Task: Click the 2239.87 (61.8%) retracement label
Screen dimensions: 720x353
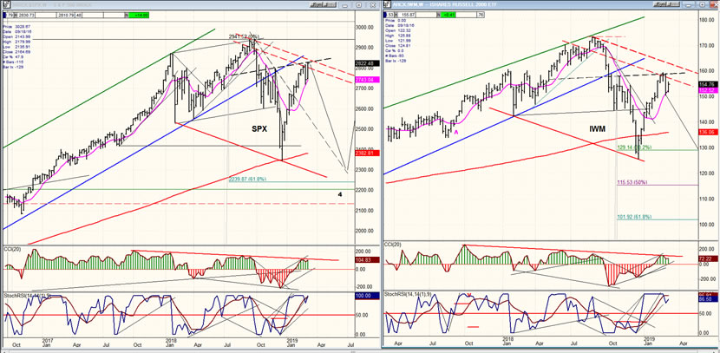Action: [247, 179]
